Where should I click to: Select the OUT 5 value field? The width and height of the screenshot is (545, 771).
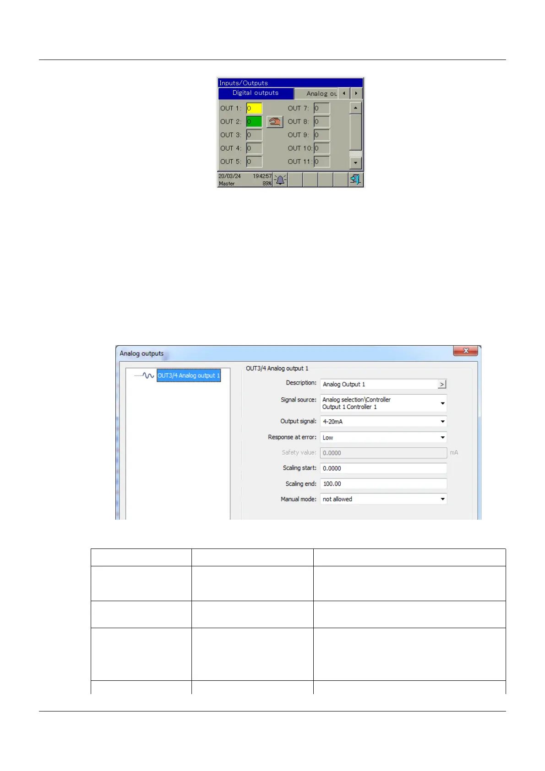[x=254, y=162]
